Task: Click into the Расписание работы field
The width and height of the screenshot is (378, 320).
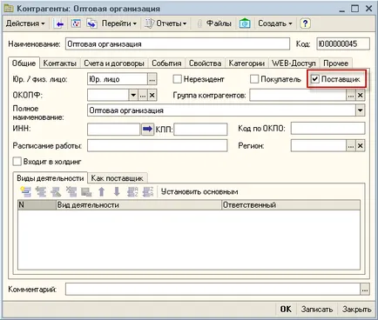Action: coord(158,145)
